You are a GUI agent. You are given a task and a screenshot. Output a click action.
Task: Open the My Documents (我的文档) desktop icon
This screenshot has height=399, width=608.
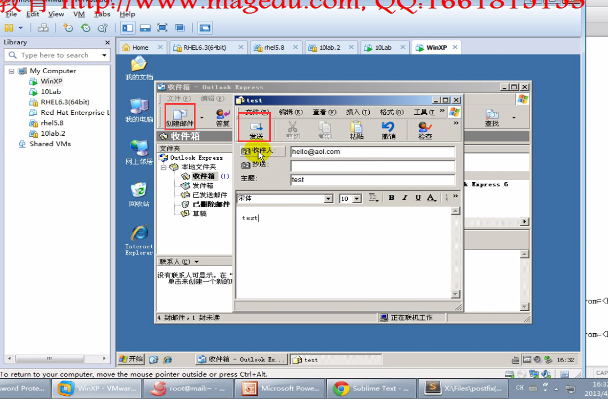(139, 68)
